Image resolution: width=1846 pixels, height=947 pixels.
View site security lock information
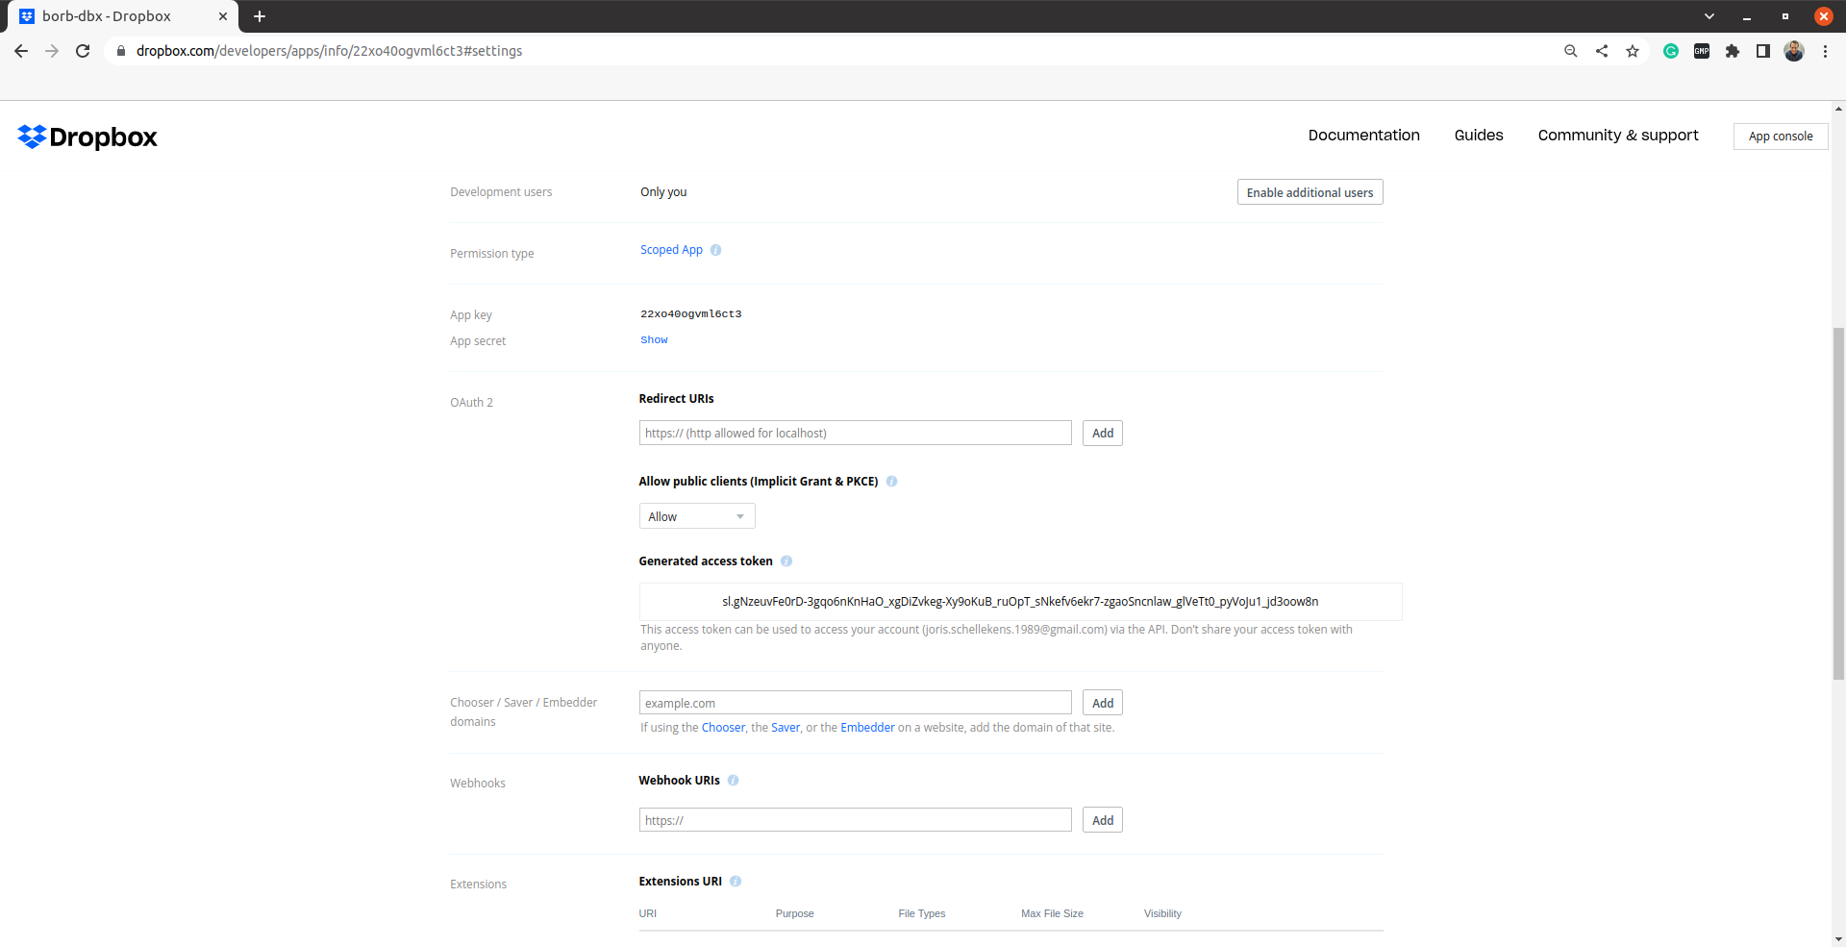(121, 51)
